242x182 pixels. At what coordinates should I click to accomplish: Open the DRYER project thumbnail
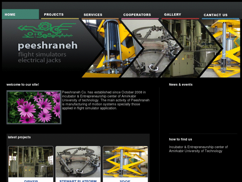click(31, 162)
